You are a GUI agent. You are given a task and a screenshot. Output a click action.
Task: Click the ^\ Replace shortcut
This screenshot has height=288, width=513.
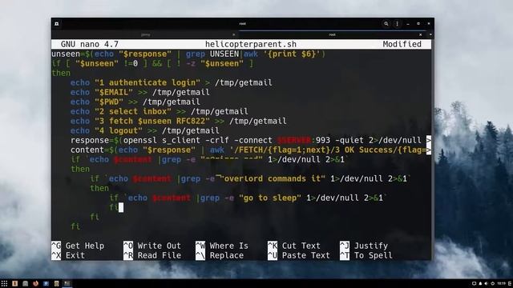click(220, 255)
